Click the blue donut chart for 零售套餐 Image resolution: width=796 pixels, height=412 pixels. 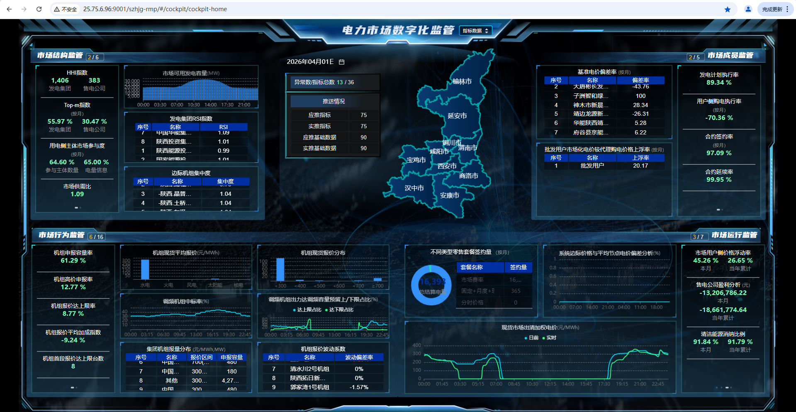click(x=431, y=285)
